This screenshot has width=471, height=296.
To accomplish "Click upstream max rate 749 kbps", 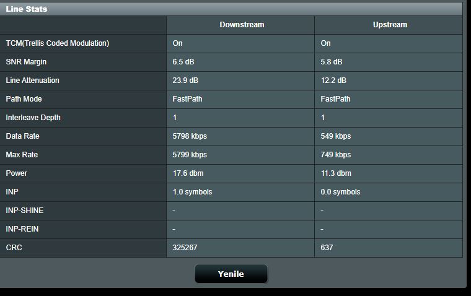I will click(x=335, y=155).
